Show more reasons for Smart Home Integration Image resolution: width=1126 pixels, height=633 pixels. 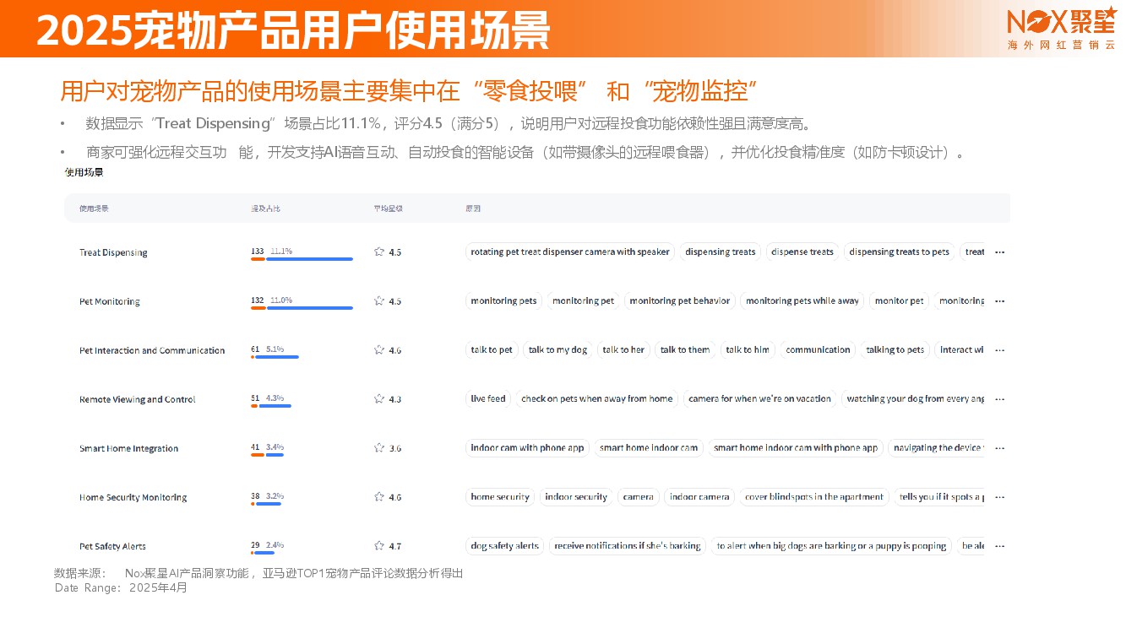pos(999,448)
